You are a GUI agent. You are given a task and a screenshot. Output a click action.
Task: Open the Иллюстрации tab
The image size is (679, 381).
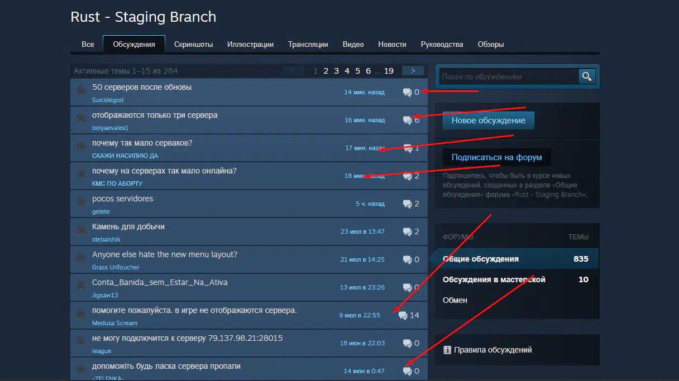250,44
